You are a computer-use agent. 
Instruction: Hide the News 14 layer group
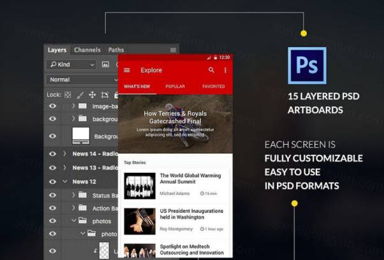52,154
